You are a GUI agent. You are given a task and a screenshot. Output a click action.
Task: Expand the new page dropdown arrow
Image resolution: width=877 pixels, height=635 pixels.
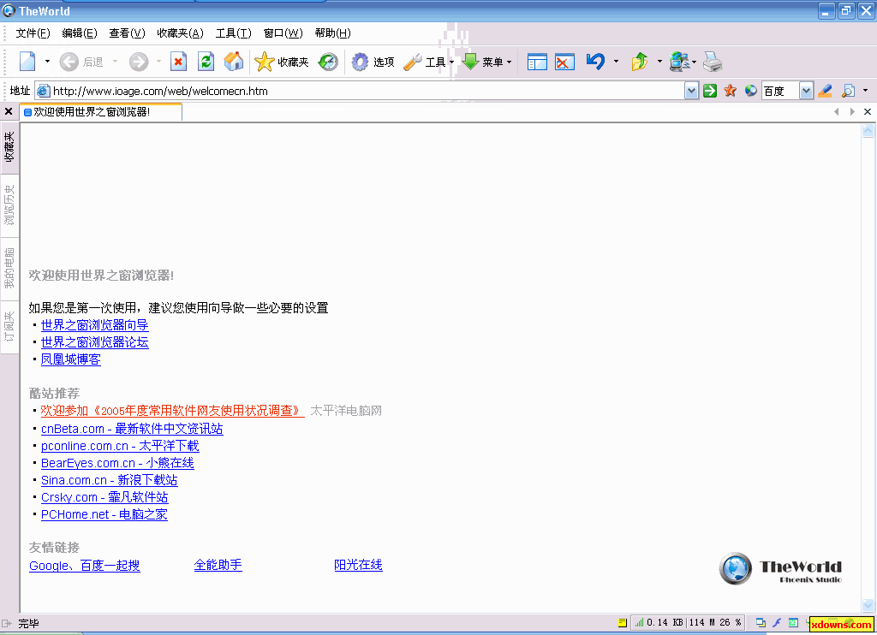click(x=48, y=62)
